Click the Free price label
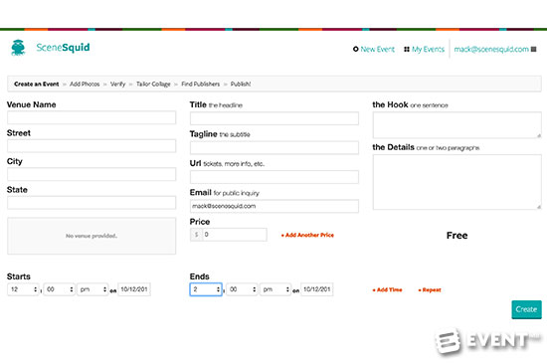The image size is (547, 363). [x=457, y=236]
